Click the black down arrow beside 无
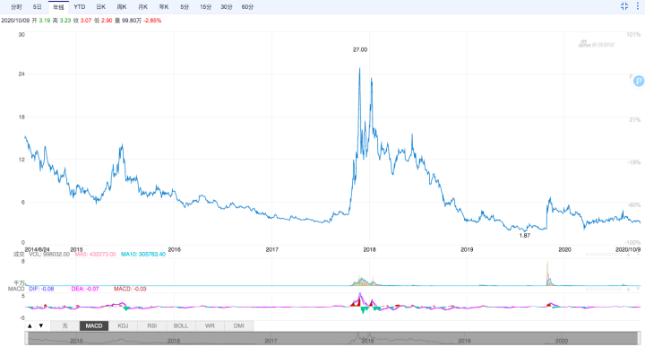 (40, 325)
